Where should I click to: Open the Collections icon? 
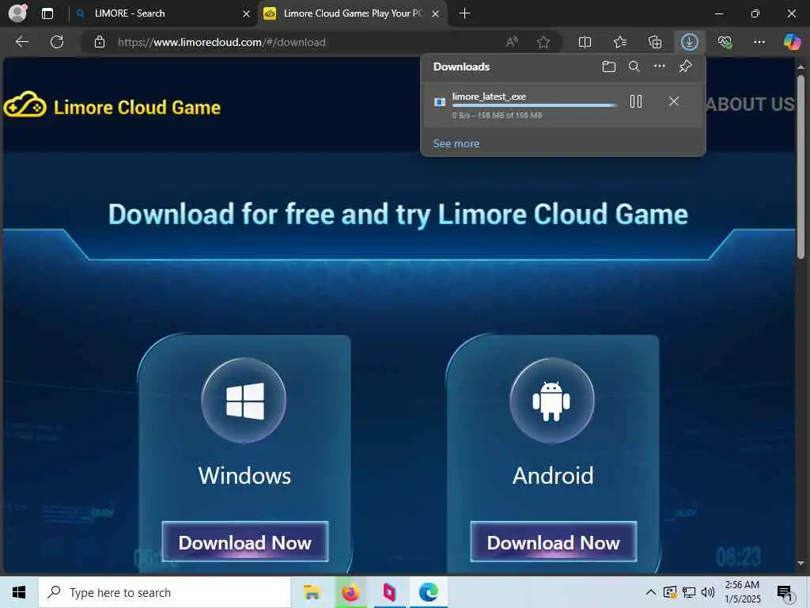point(655,42)
